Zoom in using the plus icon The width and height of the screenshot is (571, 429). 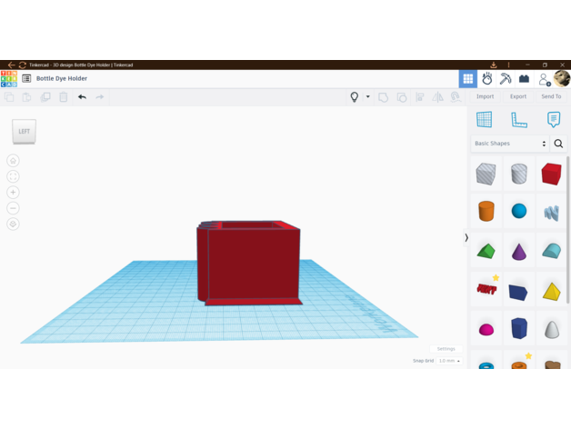[13, 193]
